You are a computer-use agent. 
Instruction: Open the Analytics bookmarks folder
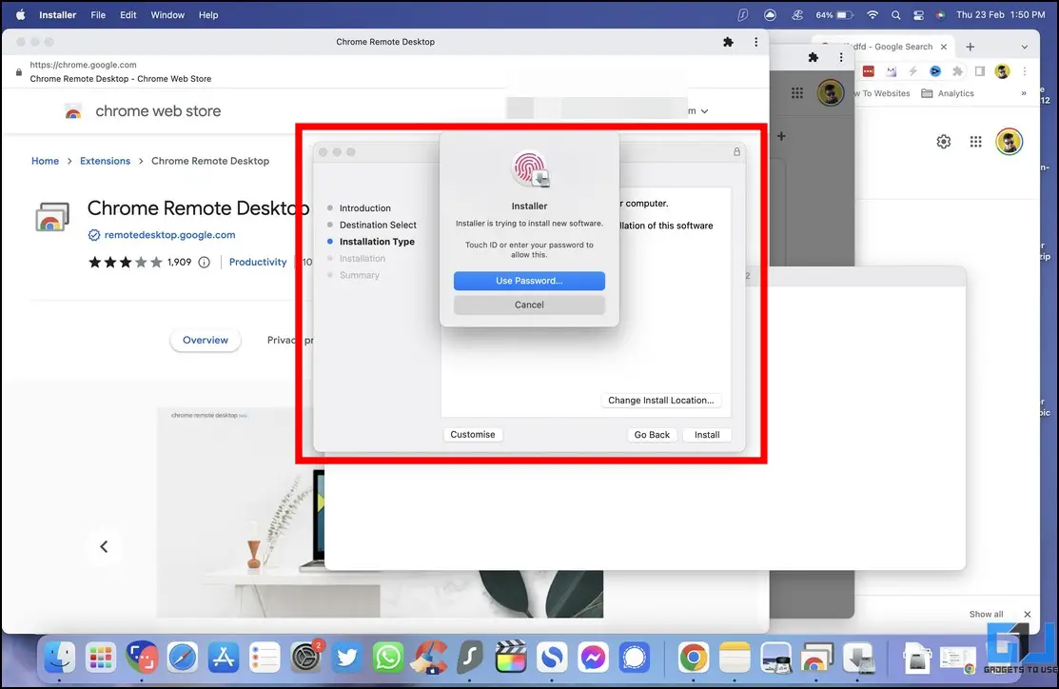tap(948, 93)
